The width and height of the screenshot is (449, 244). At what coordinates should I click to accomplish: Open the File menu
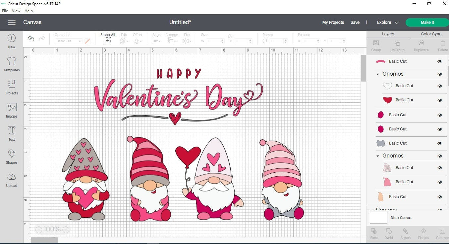click(5, 11)
